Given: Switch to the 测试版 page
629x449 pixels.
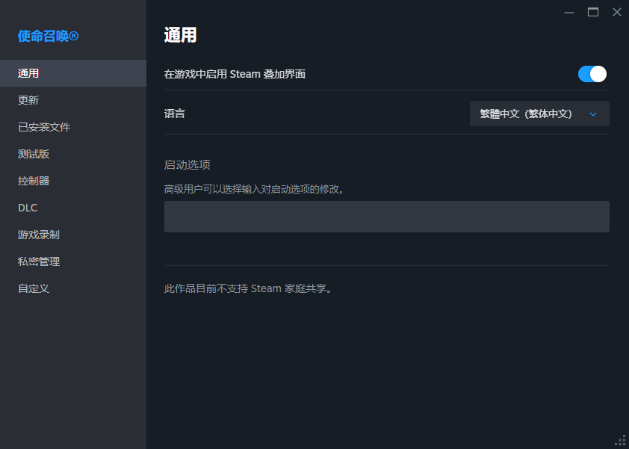Looking at the screenshot, I should click(x=34, y=154).
